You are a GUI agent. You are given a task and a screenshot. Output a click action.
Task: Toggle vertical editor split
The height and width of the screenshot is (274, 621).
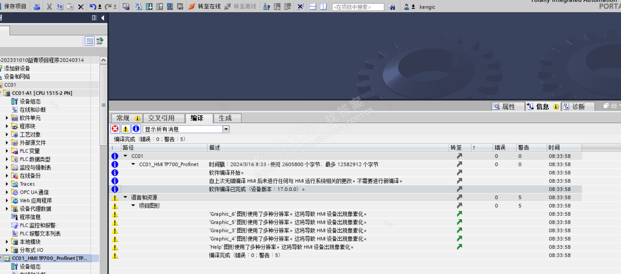pyautogui.click(x=323, y=7)
